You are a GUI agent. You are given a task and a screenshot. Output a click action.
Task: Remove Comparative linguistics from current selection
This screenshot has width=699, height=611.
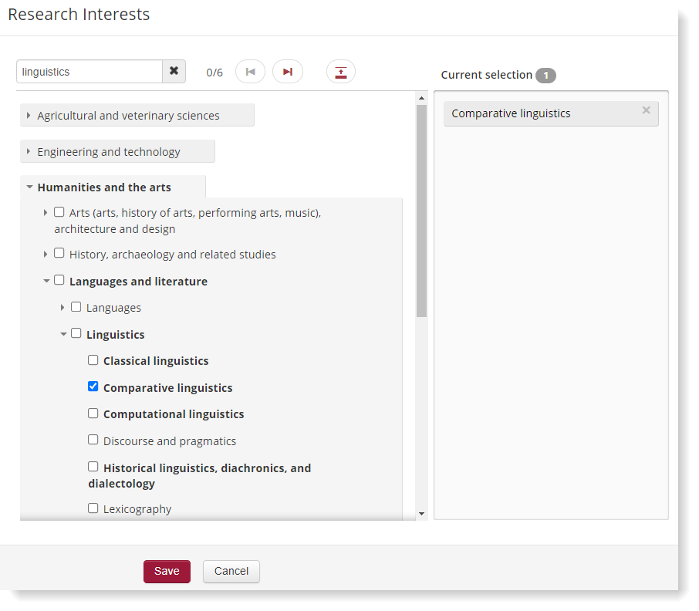pos(646,110)
